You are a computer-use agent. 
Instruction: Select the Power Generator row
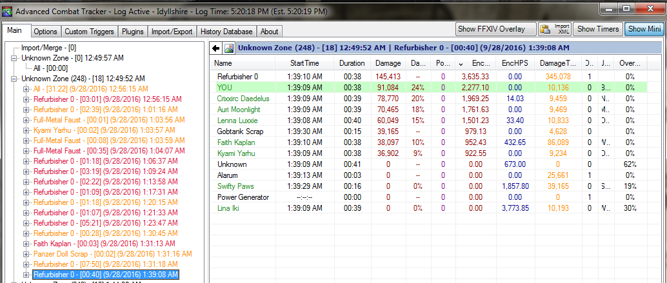pos(428,197)
